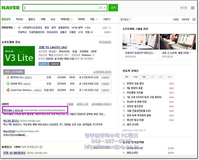Viewport: 199px width, 160px height.
Task: Click related search 다음팟플레이어
Action: [x=37, y=32]
